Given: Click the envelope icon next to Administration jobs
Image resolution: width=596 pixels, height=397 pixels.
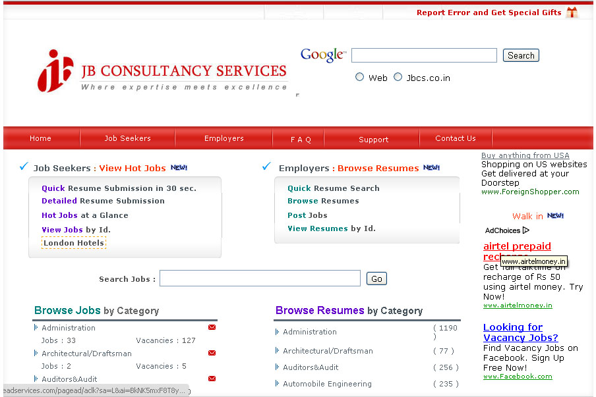Looking at the screenshot, I should (x=212, y=327).
